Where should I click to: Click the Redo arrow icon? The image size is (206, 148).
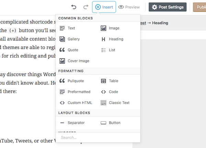[x=86, y=7]
